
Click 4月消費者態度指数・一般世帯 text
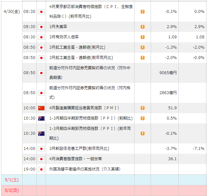point(76,159)
